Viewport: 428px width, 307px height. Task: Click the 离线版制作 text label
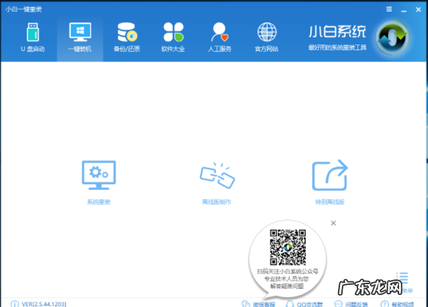coord(216,202)
